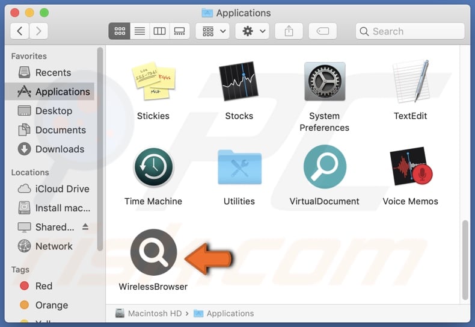The height and width of the screenshot is (327, 475).
Task: Open Documents in the sidebar
Action: (x=50, y=130)
